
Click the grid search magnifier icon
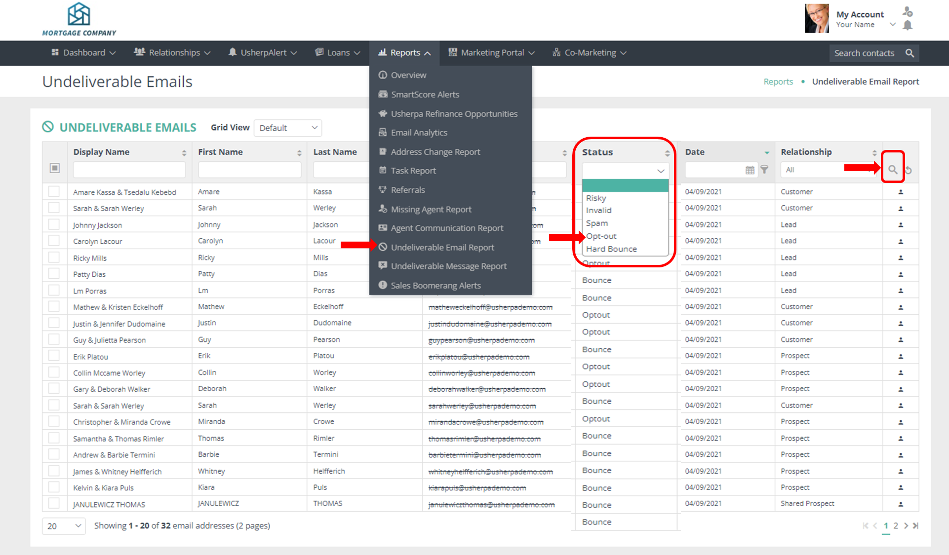892,170
